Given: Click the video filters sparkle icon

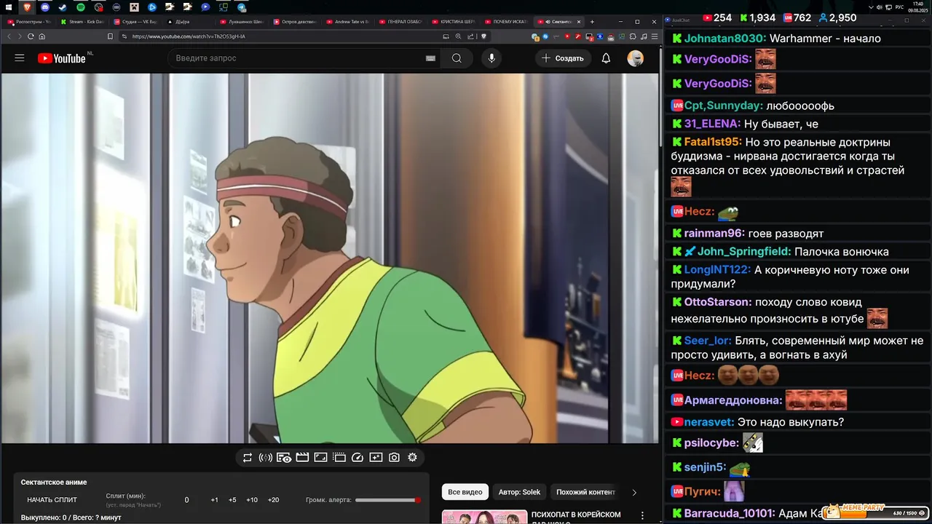Looking at the screenshot, I should coord(376,458).
